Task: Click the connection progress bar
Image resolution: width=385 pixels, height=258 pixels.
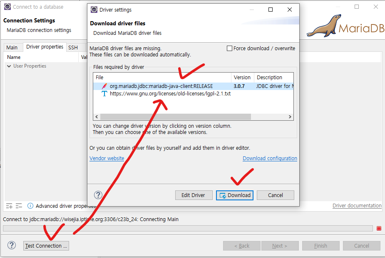Action: click(188, 229)
